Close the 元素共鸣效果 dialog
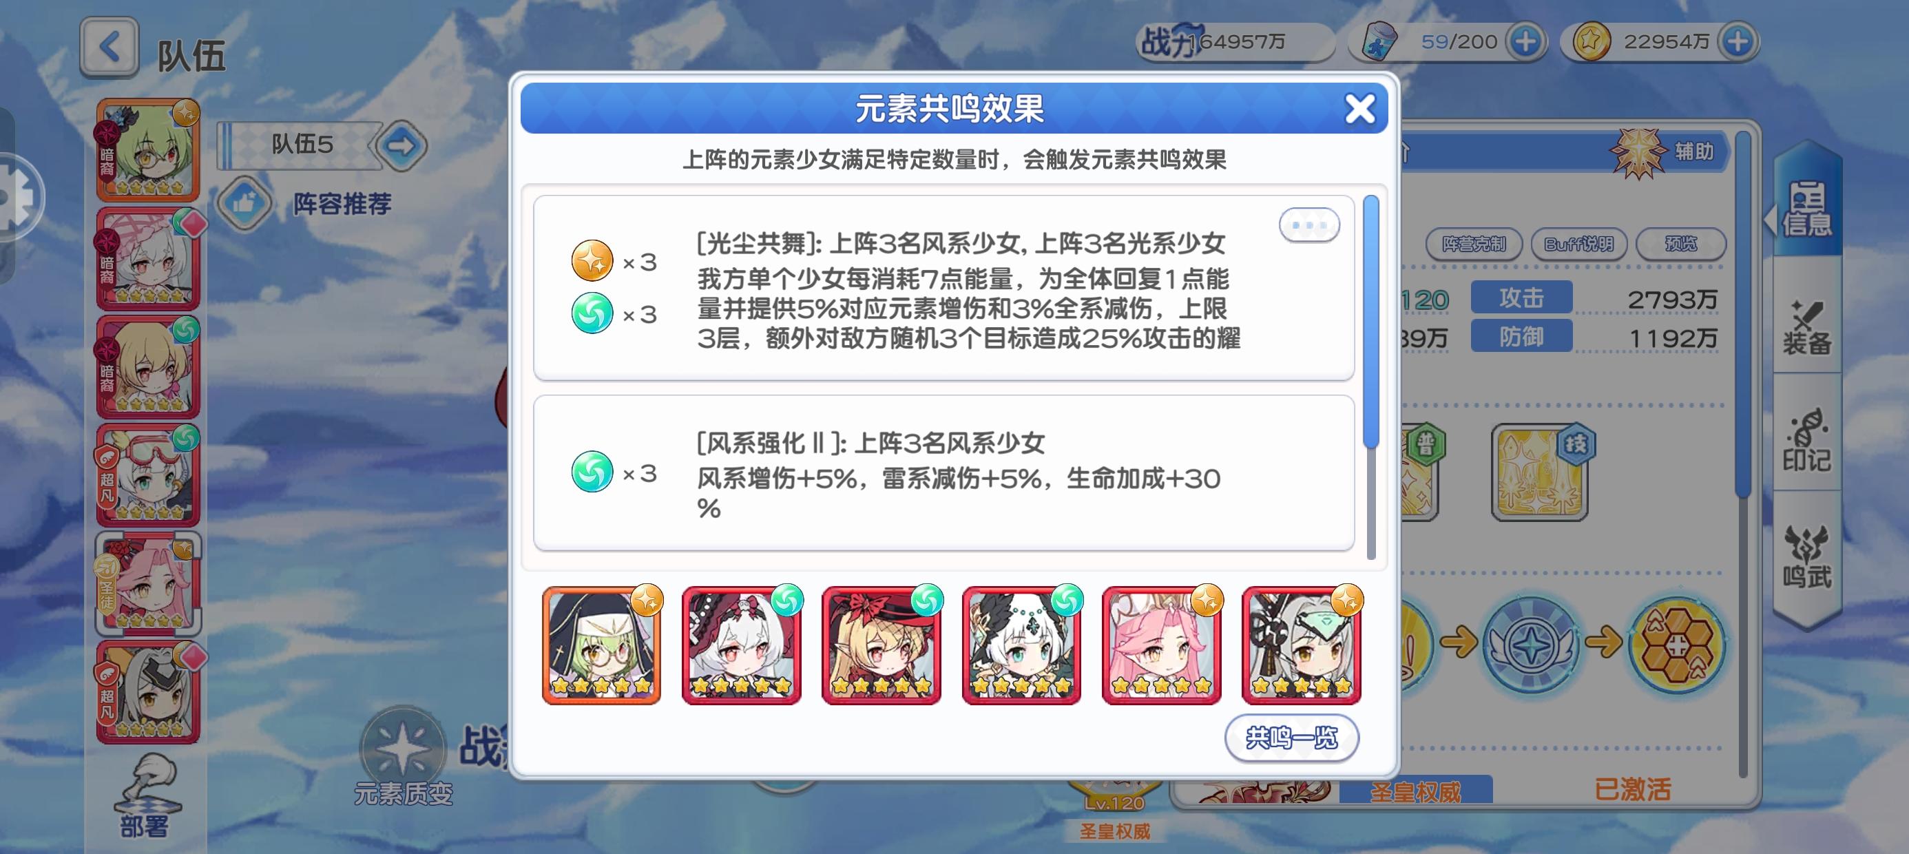 [1359, 109]
